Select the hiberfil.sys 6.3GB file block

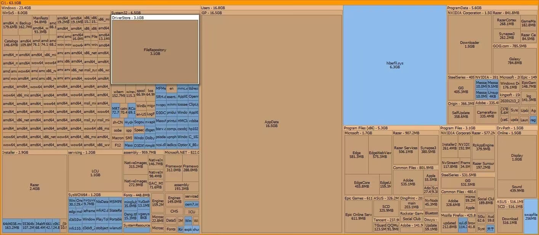pos(395,65)
